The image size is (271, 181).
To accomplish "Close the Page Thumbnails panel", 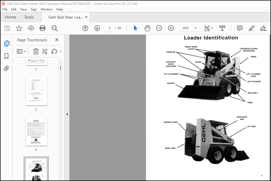I will pos(57,40).
